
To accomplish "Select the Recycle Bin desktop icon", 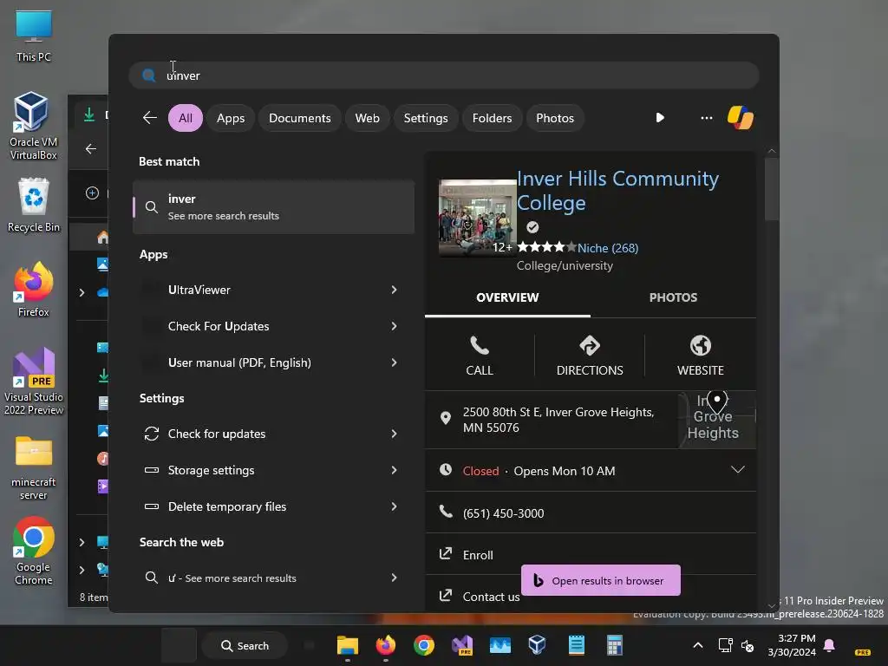I will (34, 205).
